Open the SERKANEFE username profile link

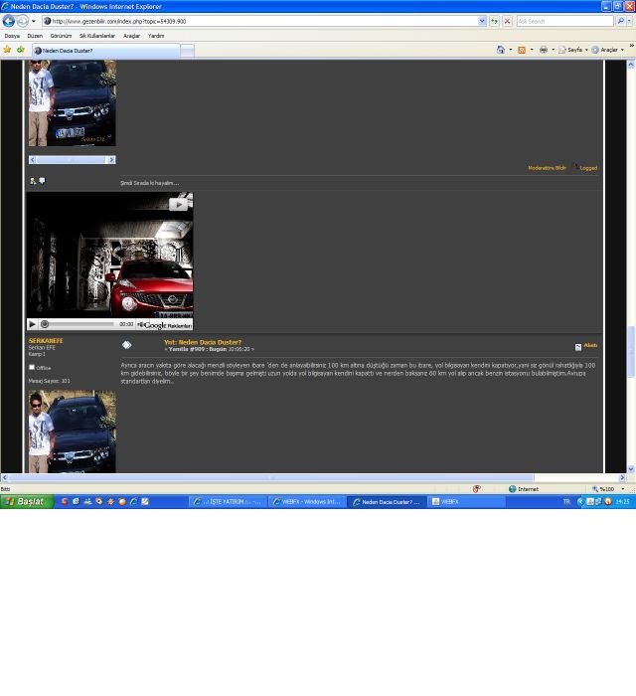point(46,341)
